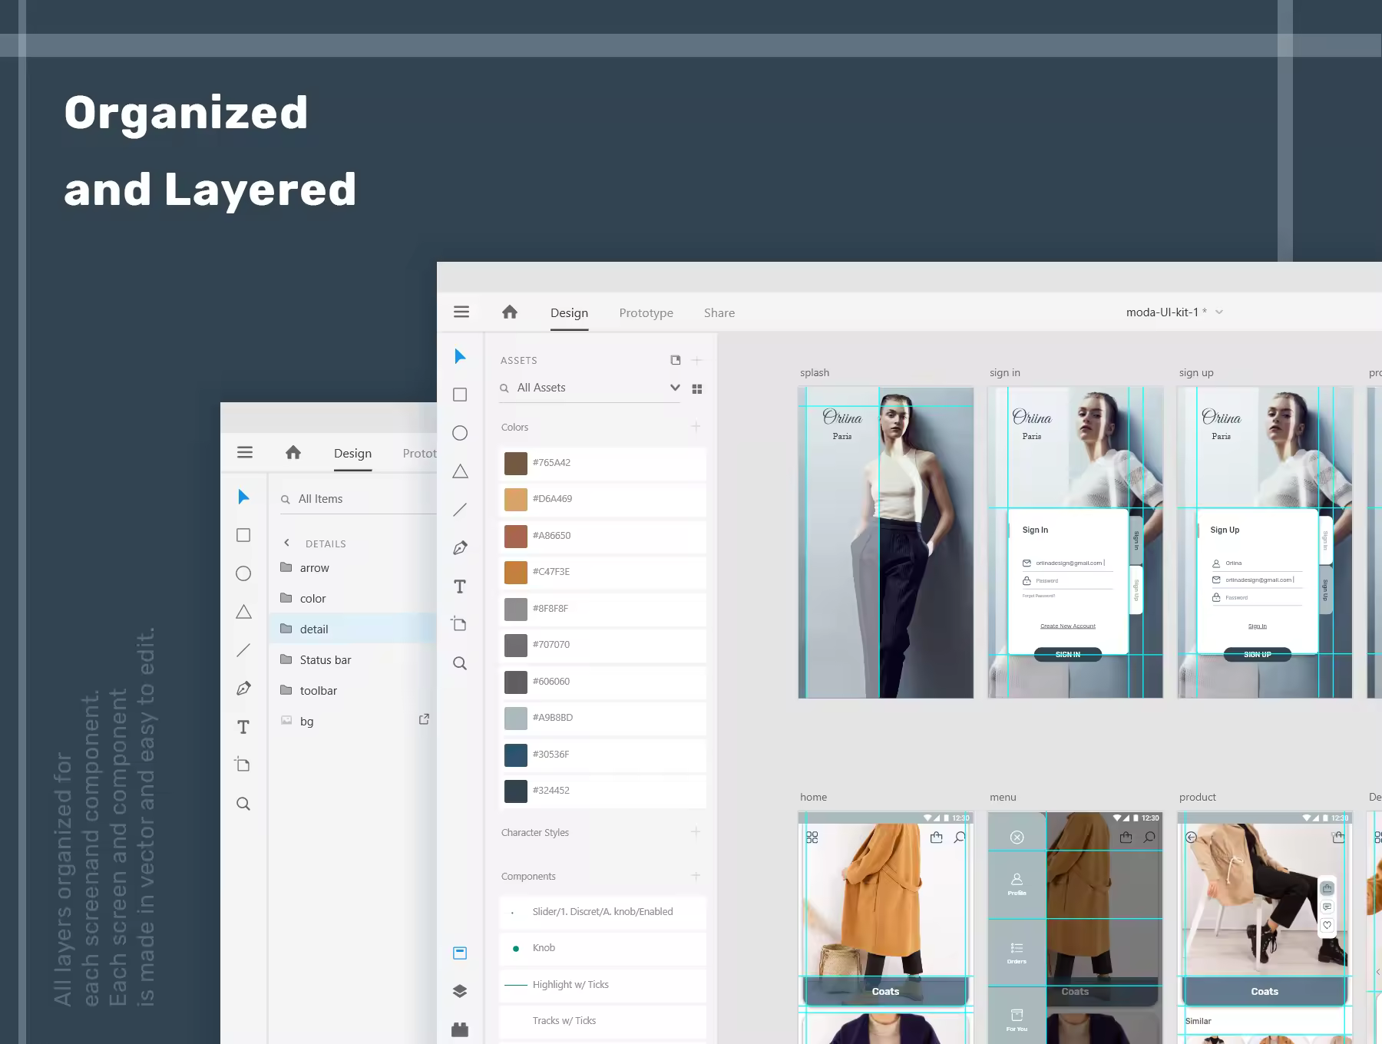Screen dimensions: 1382x1044
Task: Select Ellipse tool in front toolbar
Action: 460,433
